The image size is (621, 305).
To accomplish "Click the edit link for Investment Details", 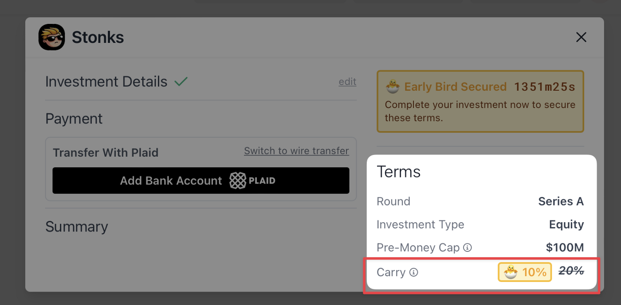I will click(x=347, y=81).
